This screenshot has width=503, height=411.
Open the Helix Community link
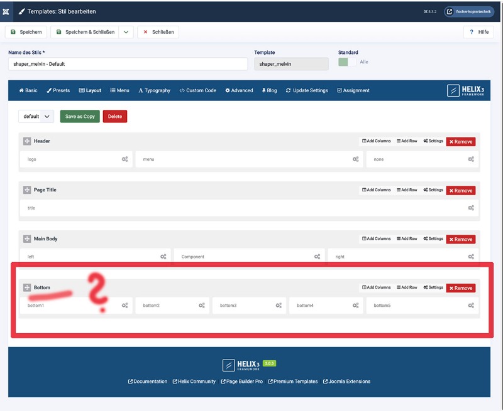coord(194,382)
